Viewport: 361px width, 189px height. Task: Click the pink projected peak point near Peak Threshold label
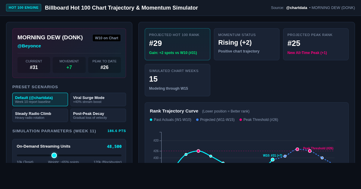[297, 149]
